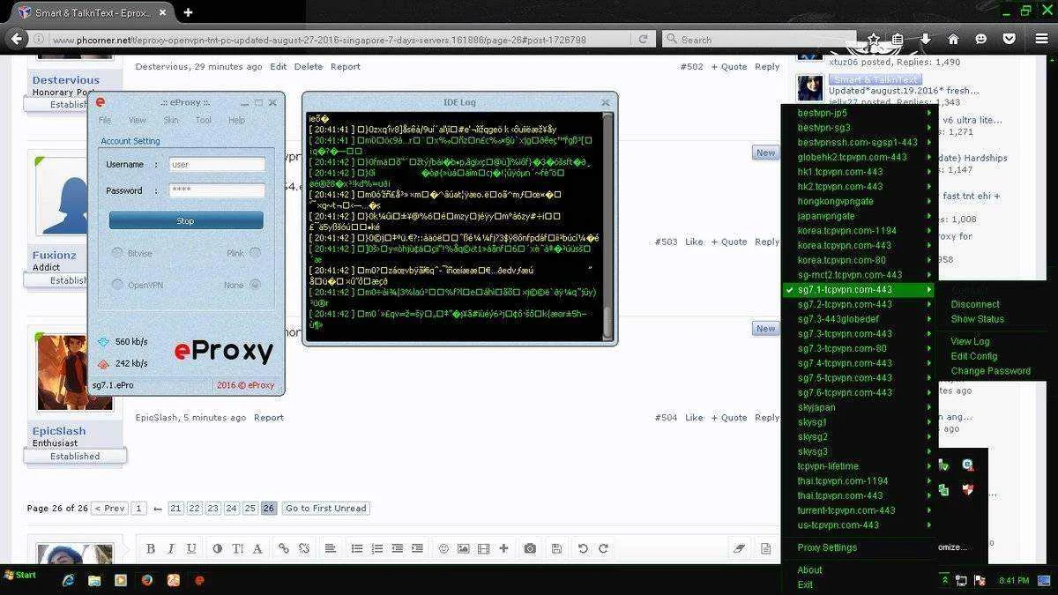Insert an image into the reply
This screenshot has height=595, width=1058.
(463, 548)
